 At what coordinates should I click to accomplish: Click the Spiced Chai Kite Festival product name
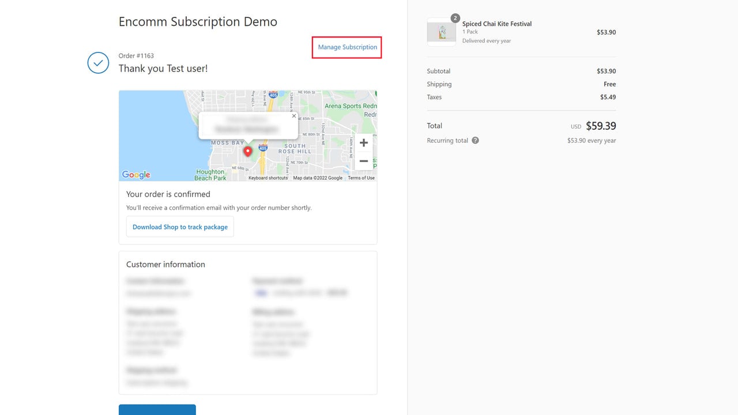click(x=497, y=24)
